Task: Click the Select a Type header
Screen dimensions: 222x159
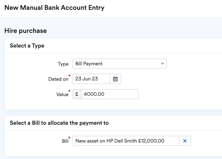Action: 27,46
